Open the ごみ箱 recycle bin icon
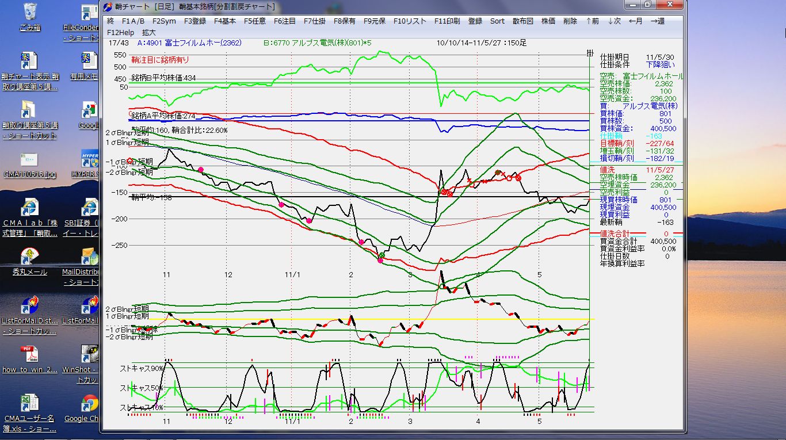 [x=30, y=13]
